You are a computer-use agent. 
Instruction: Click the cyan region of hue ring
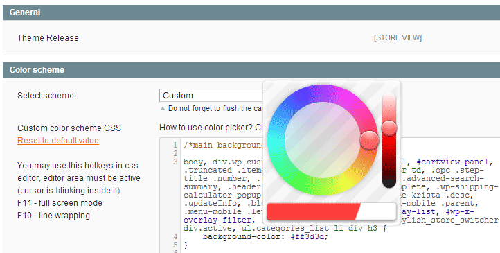[276, 141]
